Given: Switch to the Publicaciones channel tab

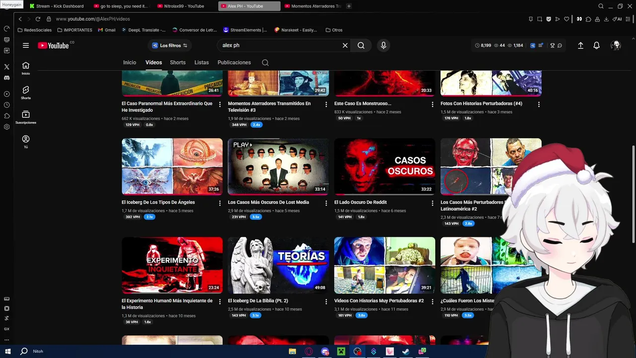Looking at the screenshot, I should (x=234, y=63).
